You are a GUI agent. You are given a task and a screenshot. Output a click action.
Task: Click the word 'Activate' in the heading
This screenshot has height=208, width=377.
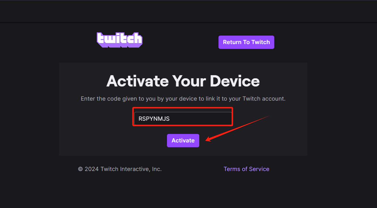[138, 81]
